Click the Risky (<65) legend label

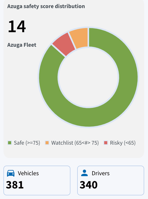123,143
